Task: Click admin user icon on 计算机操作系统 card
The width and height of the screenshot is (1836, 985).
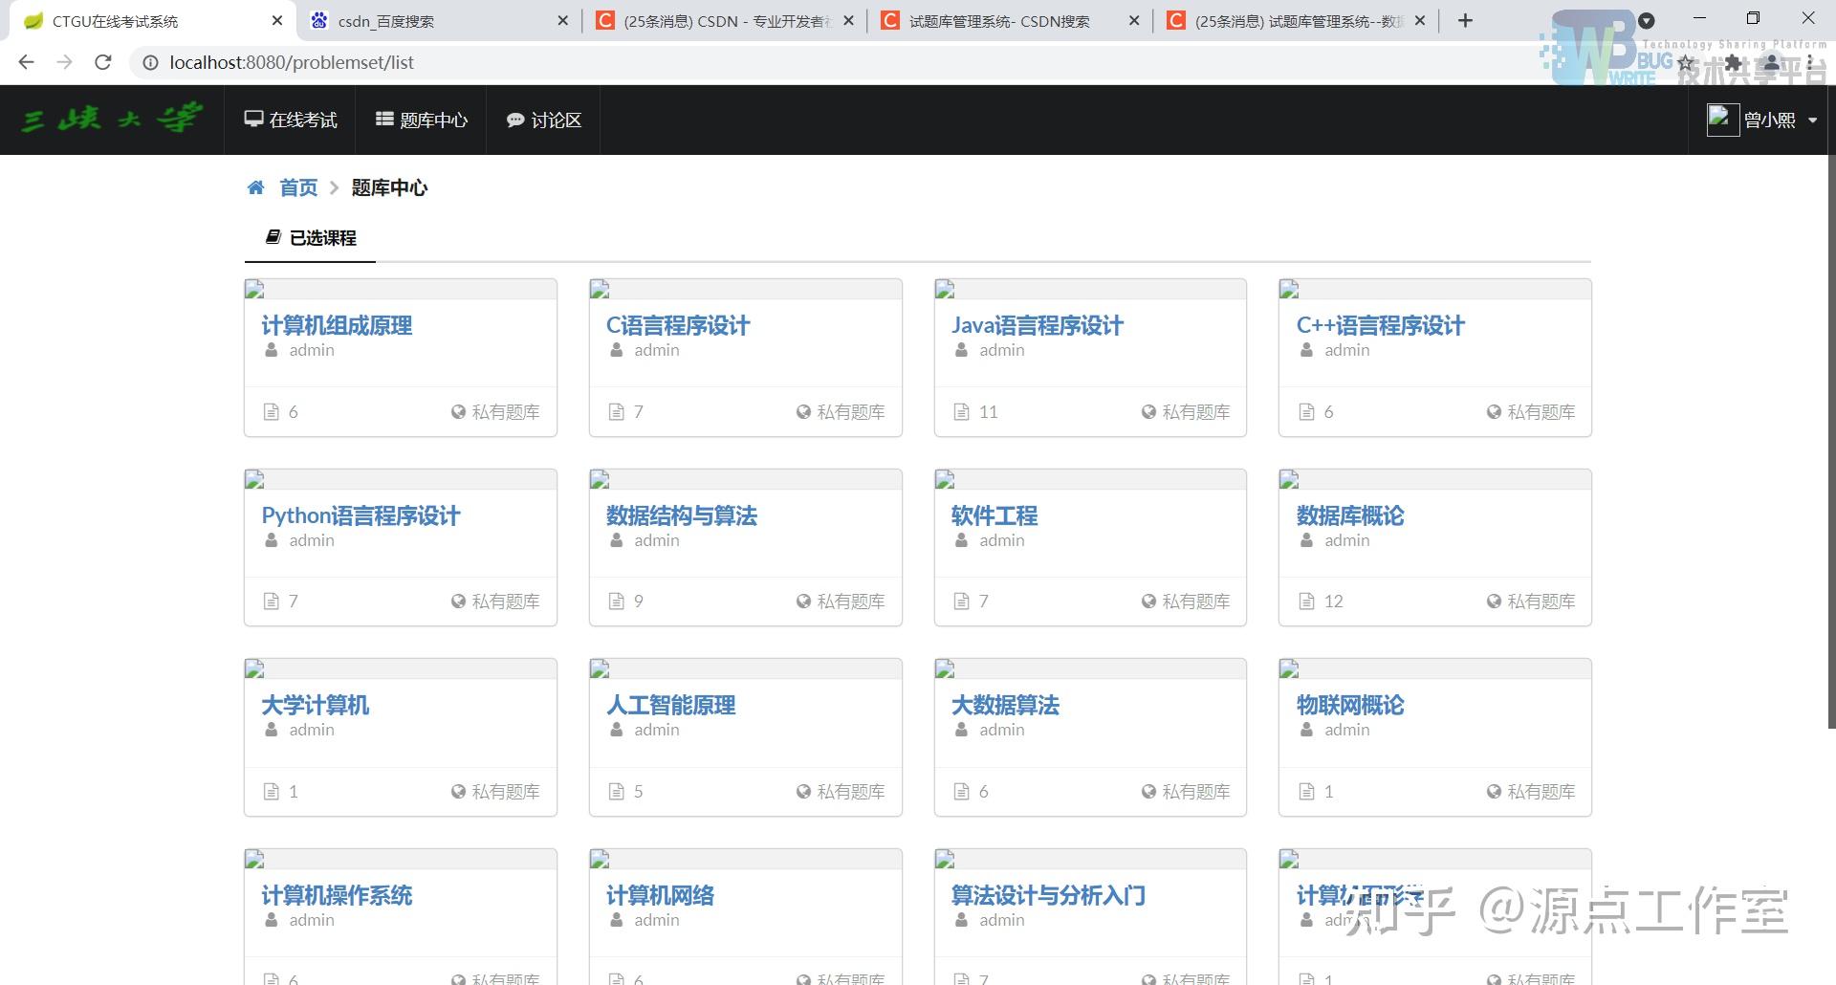Action: (272, 920)
